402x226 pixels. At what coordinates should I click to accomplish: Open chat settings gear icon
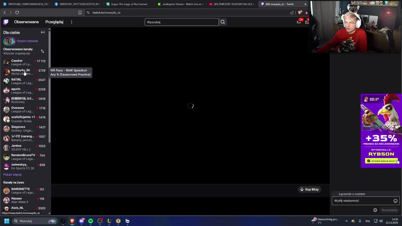375,210
